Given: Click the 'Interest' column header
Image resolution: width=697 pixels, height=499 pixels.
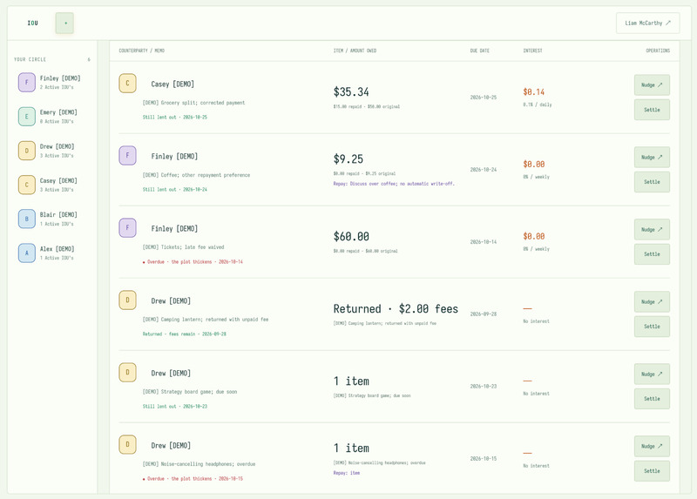Looking at the screenshot, I should (x=532, y=51).
